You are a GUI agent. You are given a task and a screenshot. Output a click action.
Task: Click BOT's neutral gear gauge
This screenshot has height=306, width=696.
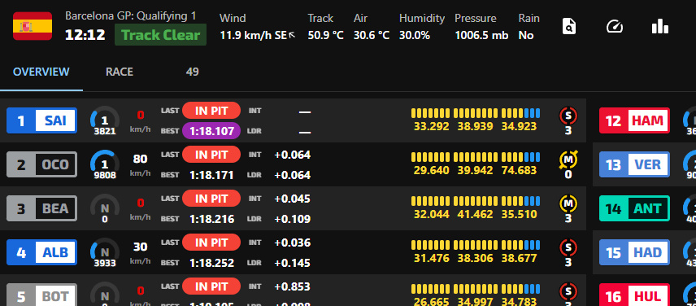point(105,294)
